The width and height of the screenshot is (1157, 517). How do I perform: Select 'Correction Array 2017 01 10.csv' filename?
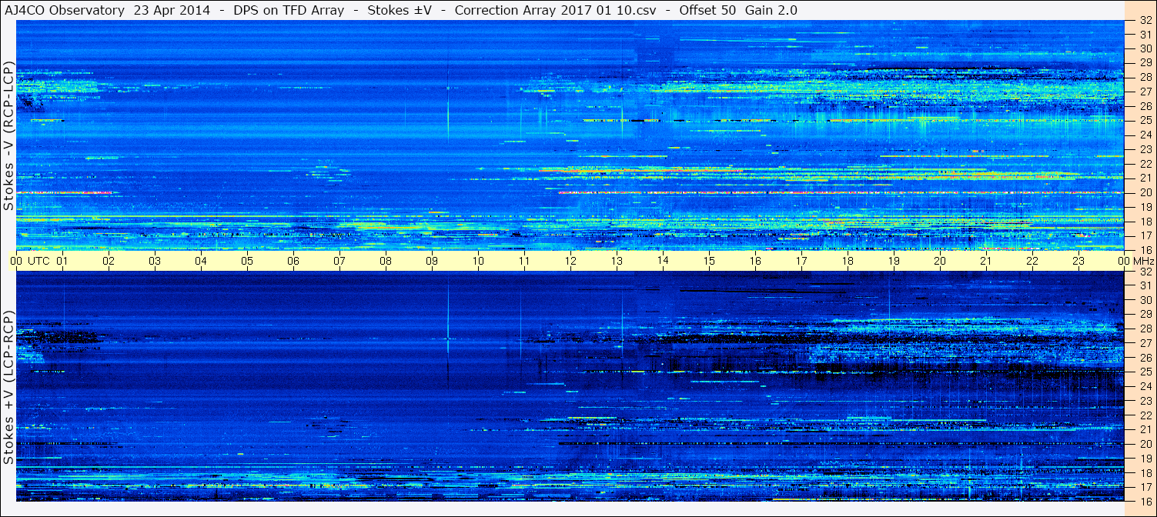pyautogui.click(x=556, y=10)
